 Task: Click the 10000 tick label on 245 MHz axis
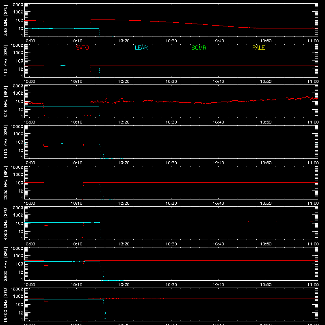coord(17,5)
